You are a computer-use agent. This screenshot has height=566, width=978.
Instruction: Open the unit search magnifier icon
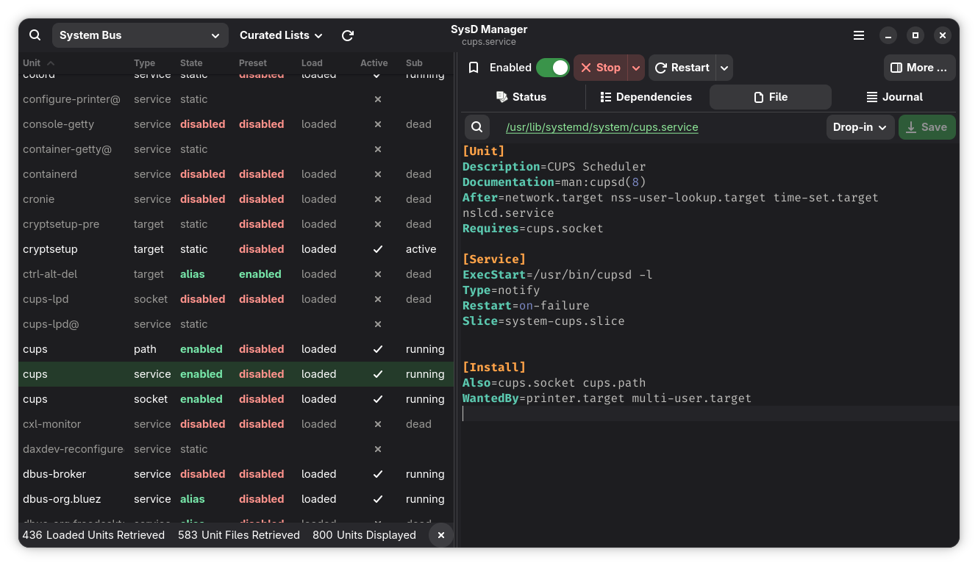35,35
